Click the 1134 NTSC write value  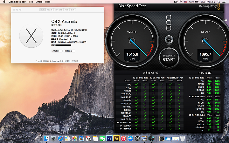[209, 103]
